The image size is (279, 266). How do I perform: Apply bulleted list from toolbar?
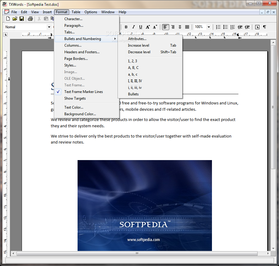pyautogui.click(x=225, y=27)
